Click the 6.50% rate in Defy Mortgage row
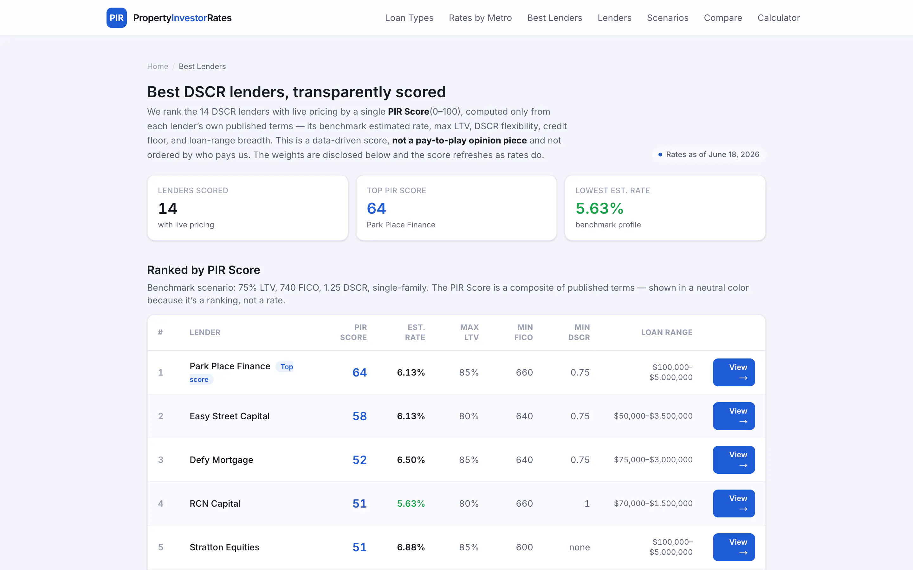This screenshot has height=570, width=913. point(411,459)
